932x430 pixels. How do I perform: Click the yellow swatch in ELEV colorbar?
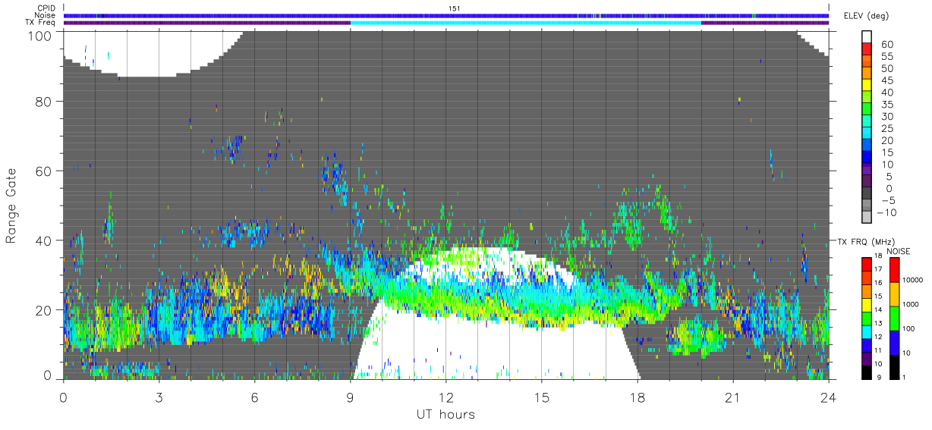tap(867, 84)
